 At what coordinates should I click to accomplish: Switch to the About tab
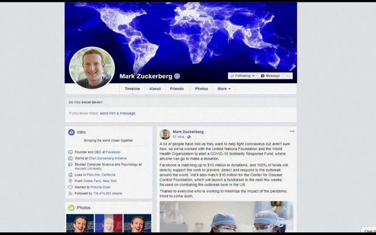tap(155, 89)
